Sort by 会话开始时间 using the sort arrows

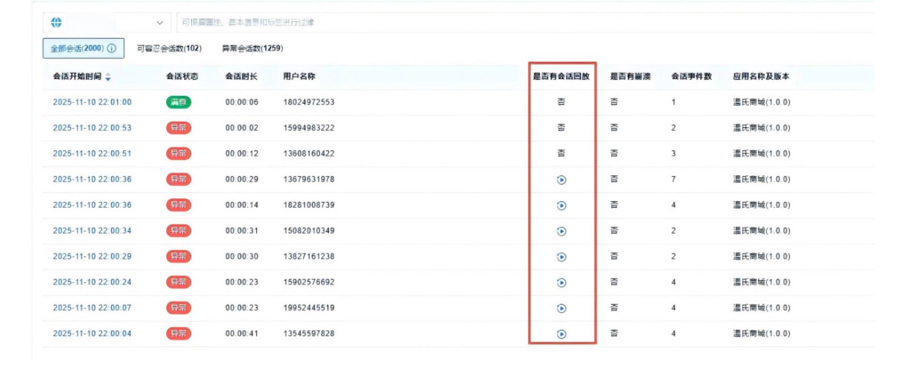[108, 77]
